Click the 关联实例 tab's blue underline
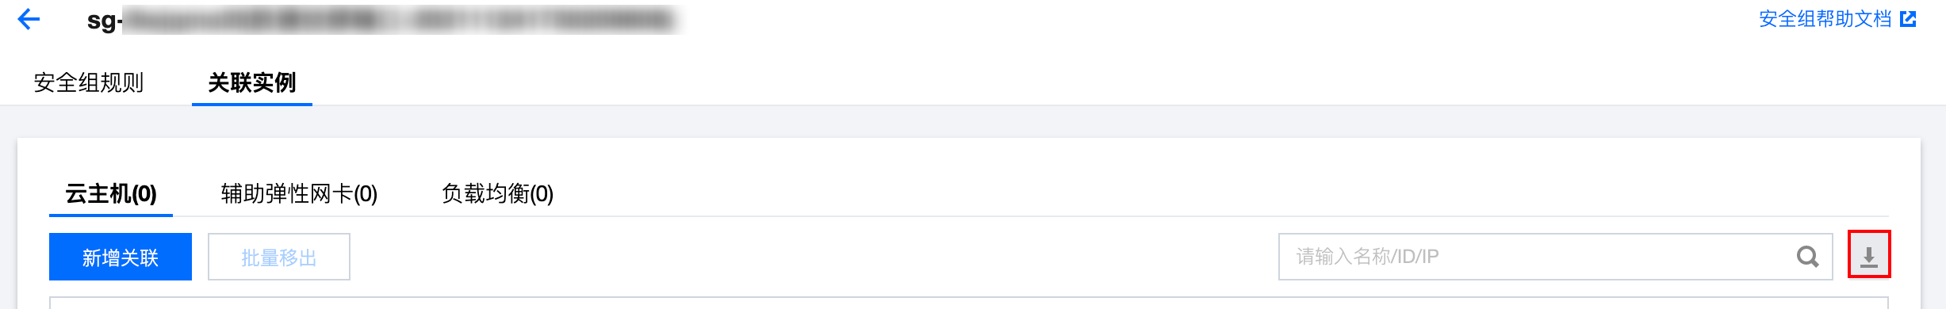 [252, 104]
